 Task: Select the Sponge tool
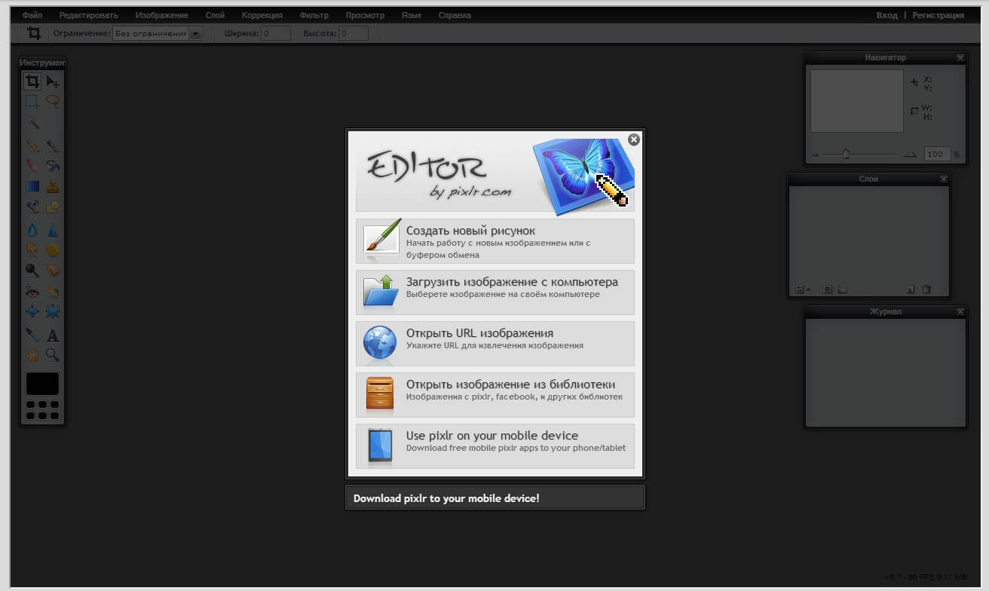(x=53, y=250)
